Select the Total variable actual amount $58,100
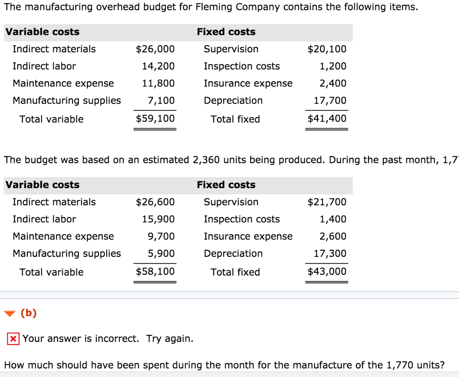459x377 pixels. pos(155,272)
